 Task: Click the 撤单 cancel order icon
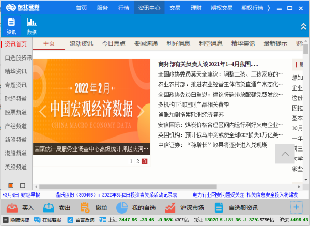click(x=85, y=207)
